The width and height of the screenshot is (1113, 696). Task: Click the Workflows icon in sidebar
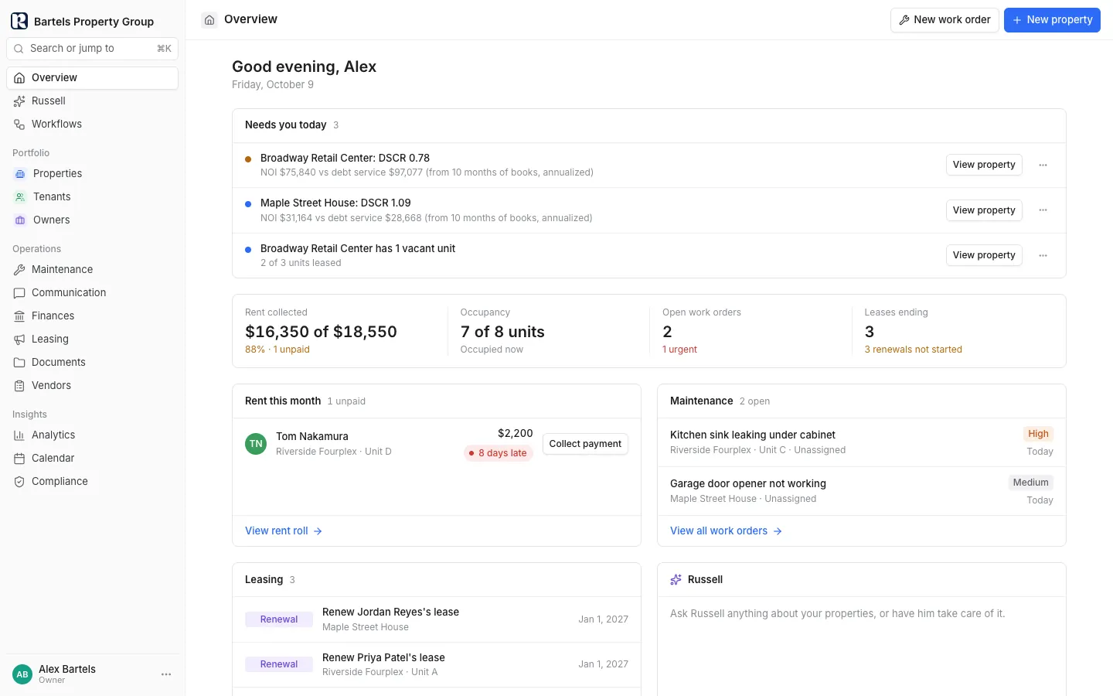[x=19, y=125]
